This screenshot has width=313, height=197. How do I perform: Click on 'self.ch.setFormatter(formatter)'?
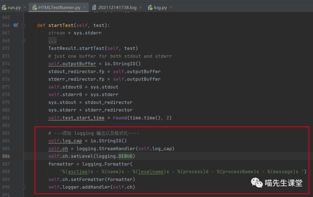tap(92, 179)
